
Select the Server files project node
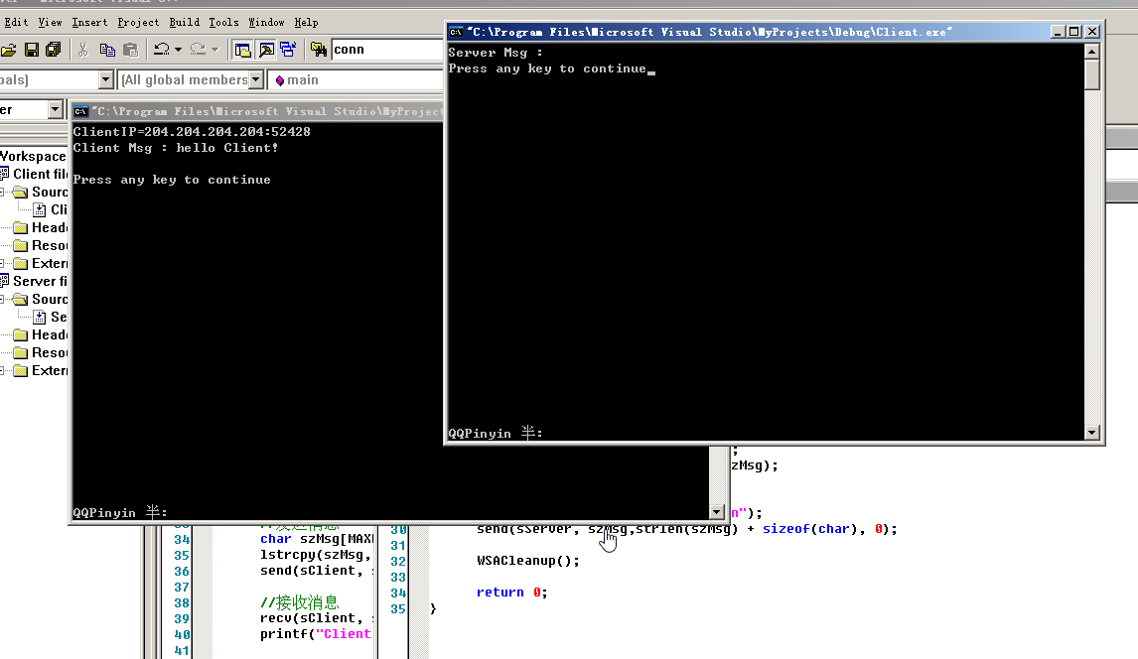[x=40, y=281]
